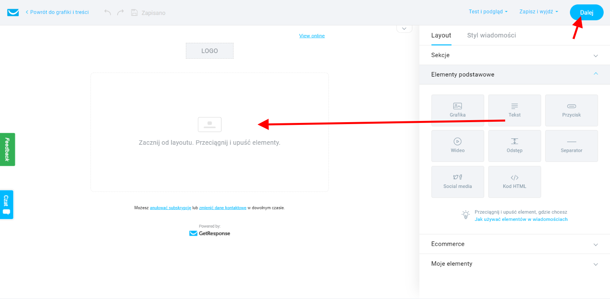
Task: Open the Test i podgląd dropdown
Action: [488, 11]
